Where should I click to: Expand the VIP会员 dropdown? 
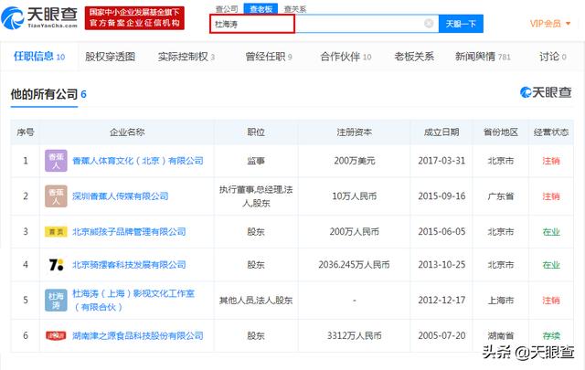point(550,24)
